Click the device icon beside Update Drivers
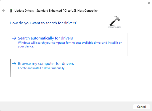Screen dimensions: 152x111 (11, 11)
